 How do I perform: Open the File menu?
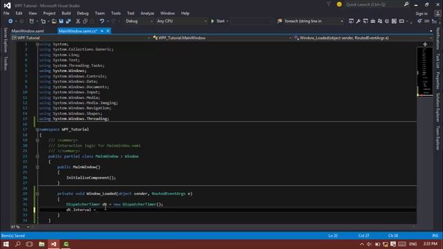tap(6, 13)
